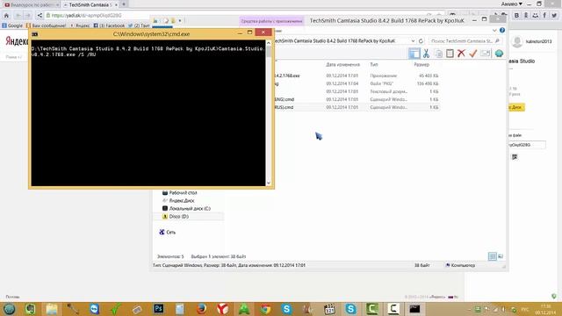Viewport: 562px width, 316px height.
Task: Toggle the preview pane layout icon in Explorer
Action: (x=414, y=54)
